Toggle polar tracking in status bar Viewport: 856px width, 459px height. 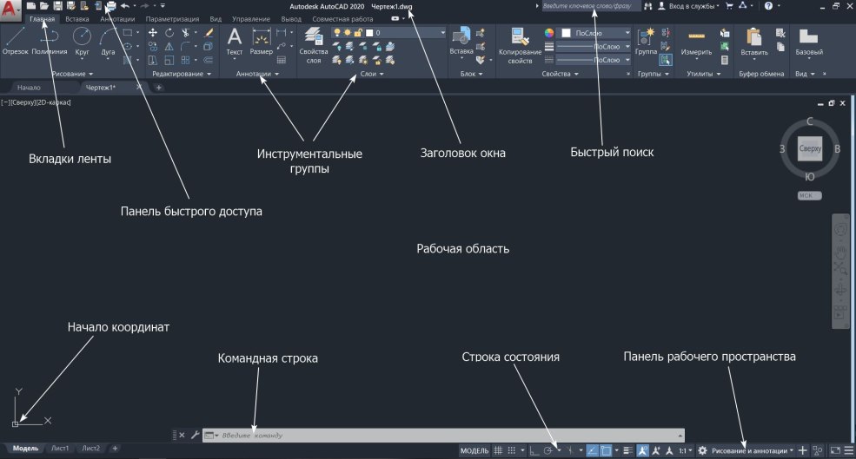click(548, 450)
